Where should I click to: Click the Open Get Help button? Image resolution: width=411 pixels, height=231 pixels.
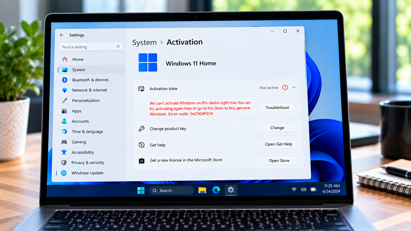pos(279,144)
